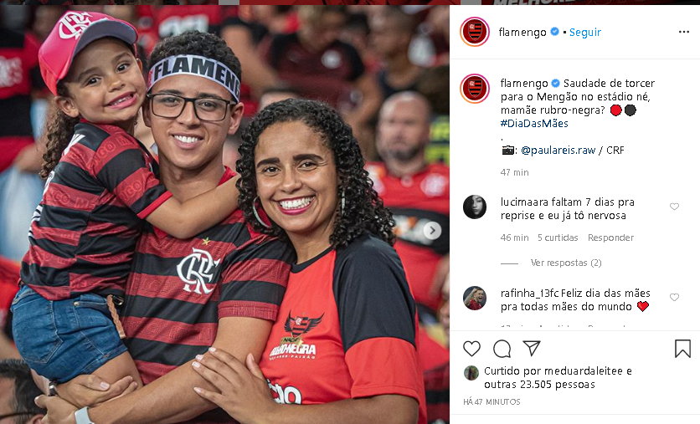Open three-dot options menu
Viewport: 700px width, 424px height.
pyautogui.click(x=684, y=32)
